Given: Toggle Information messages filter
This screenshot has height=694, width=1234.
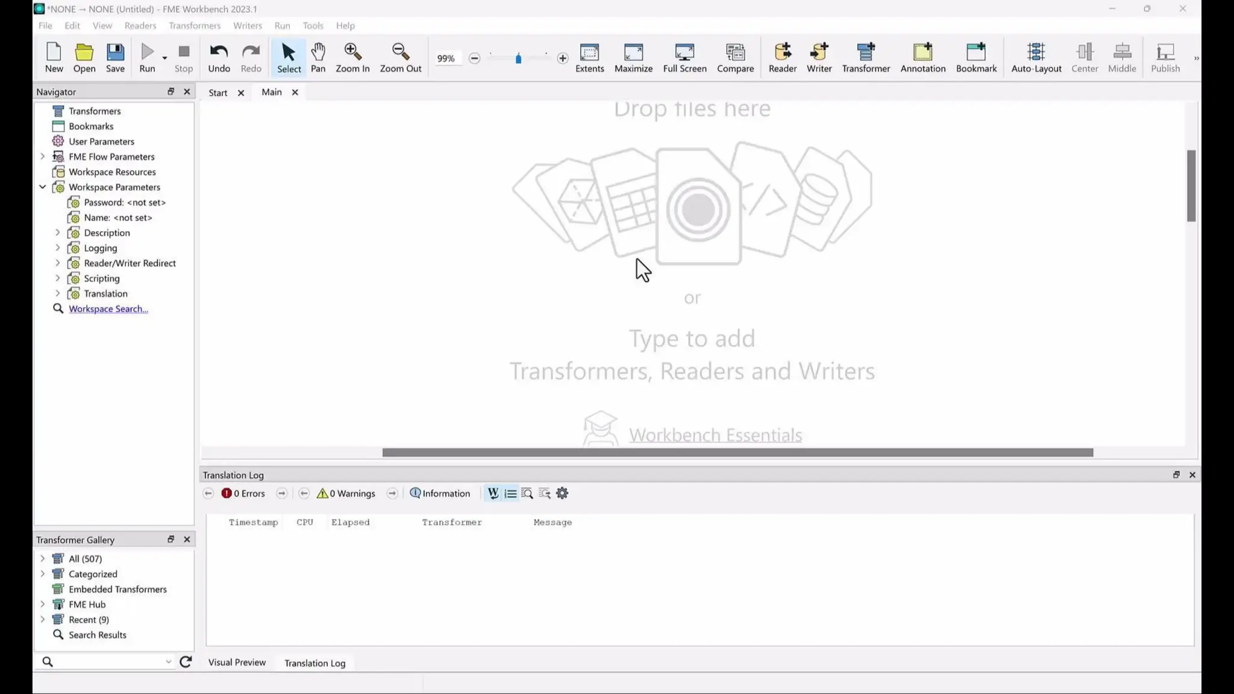Looking at the screenshot, I should tap(440, 493).
